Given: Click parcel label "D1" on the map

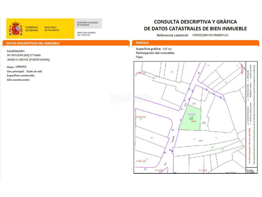Looking at the screenshot, I should pos(194,104).
